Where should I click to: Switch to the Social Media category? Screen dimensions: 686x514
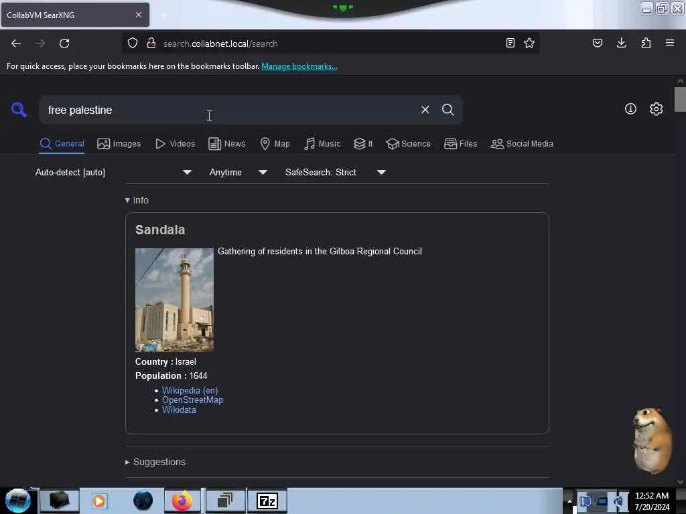pos(522,144)
